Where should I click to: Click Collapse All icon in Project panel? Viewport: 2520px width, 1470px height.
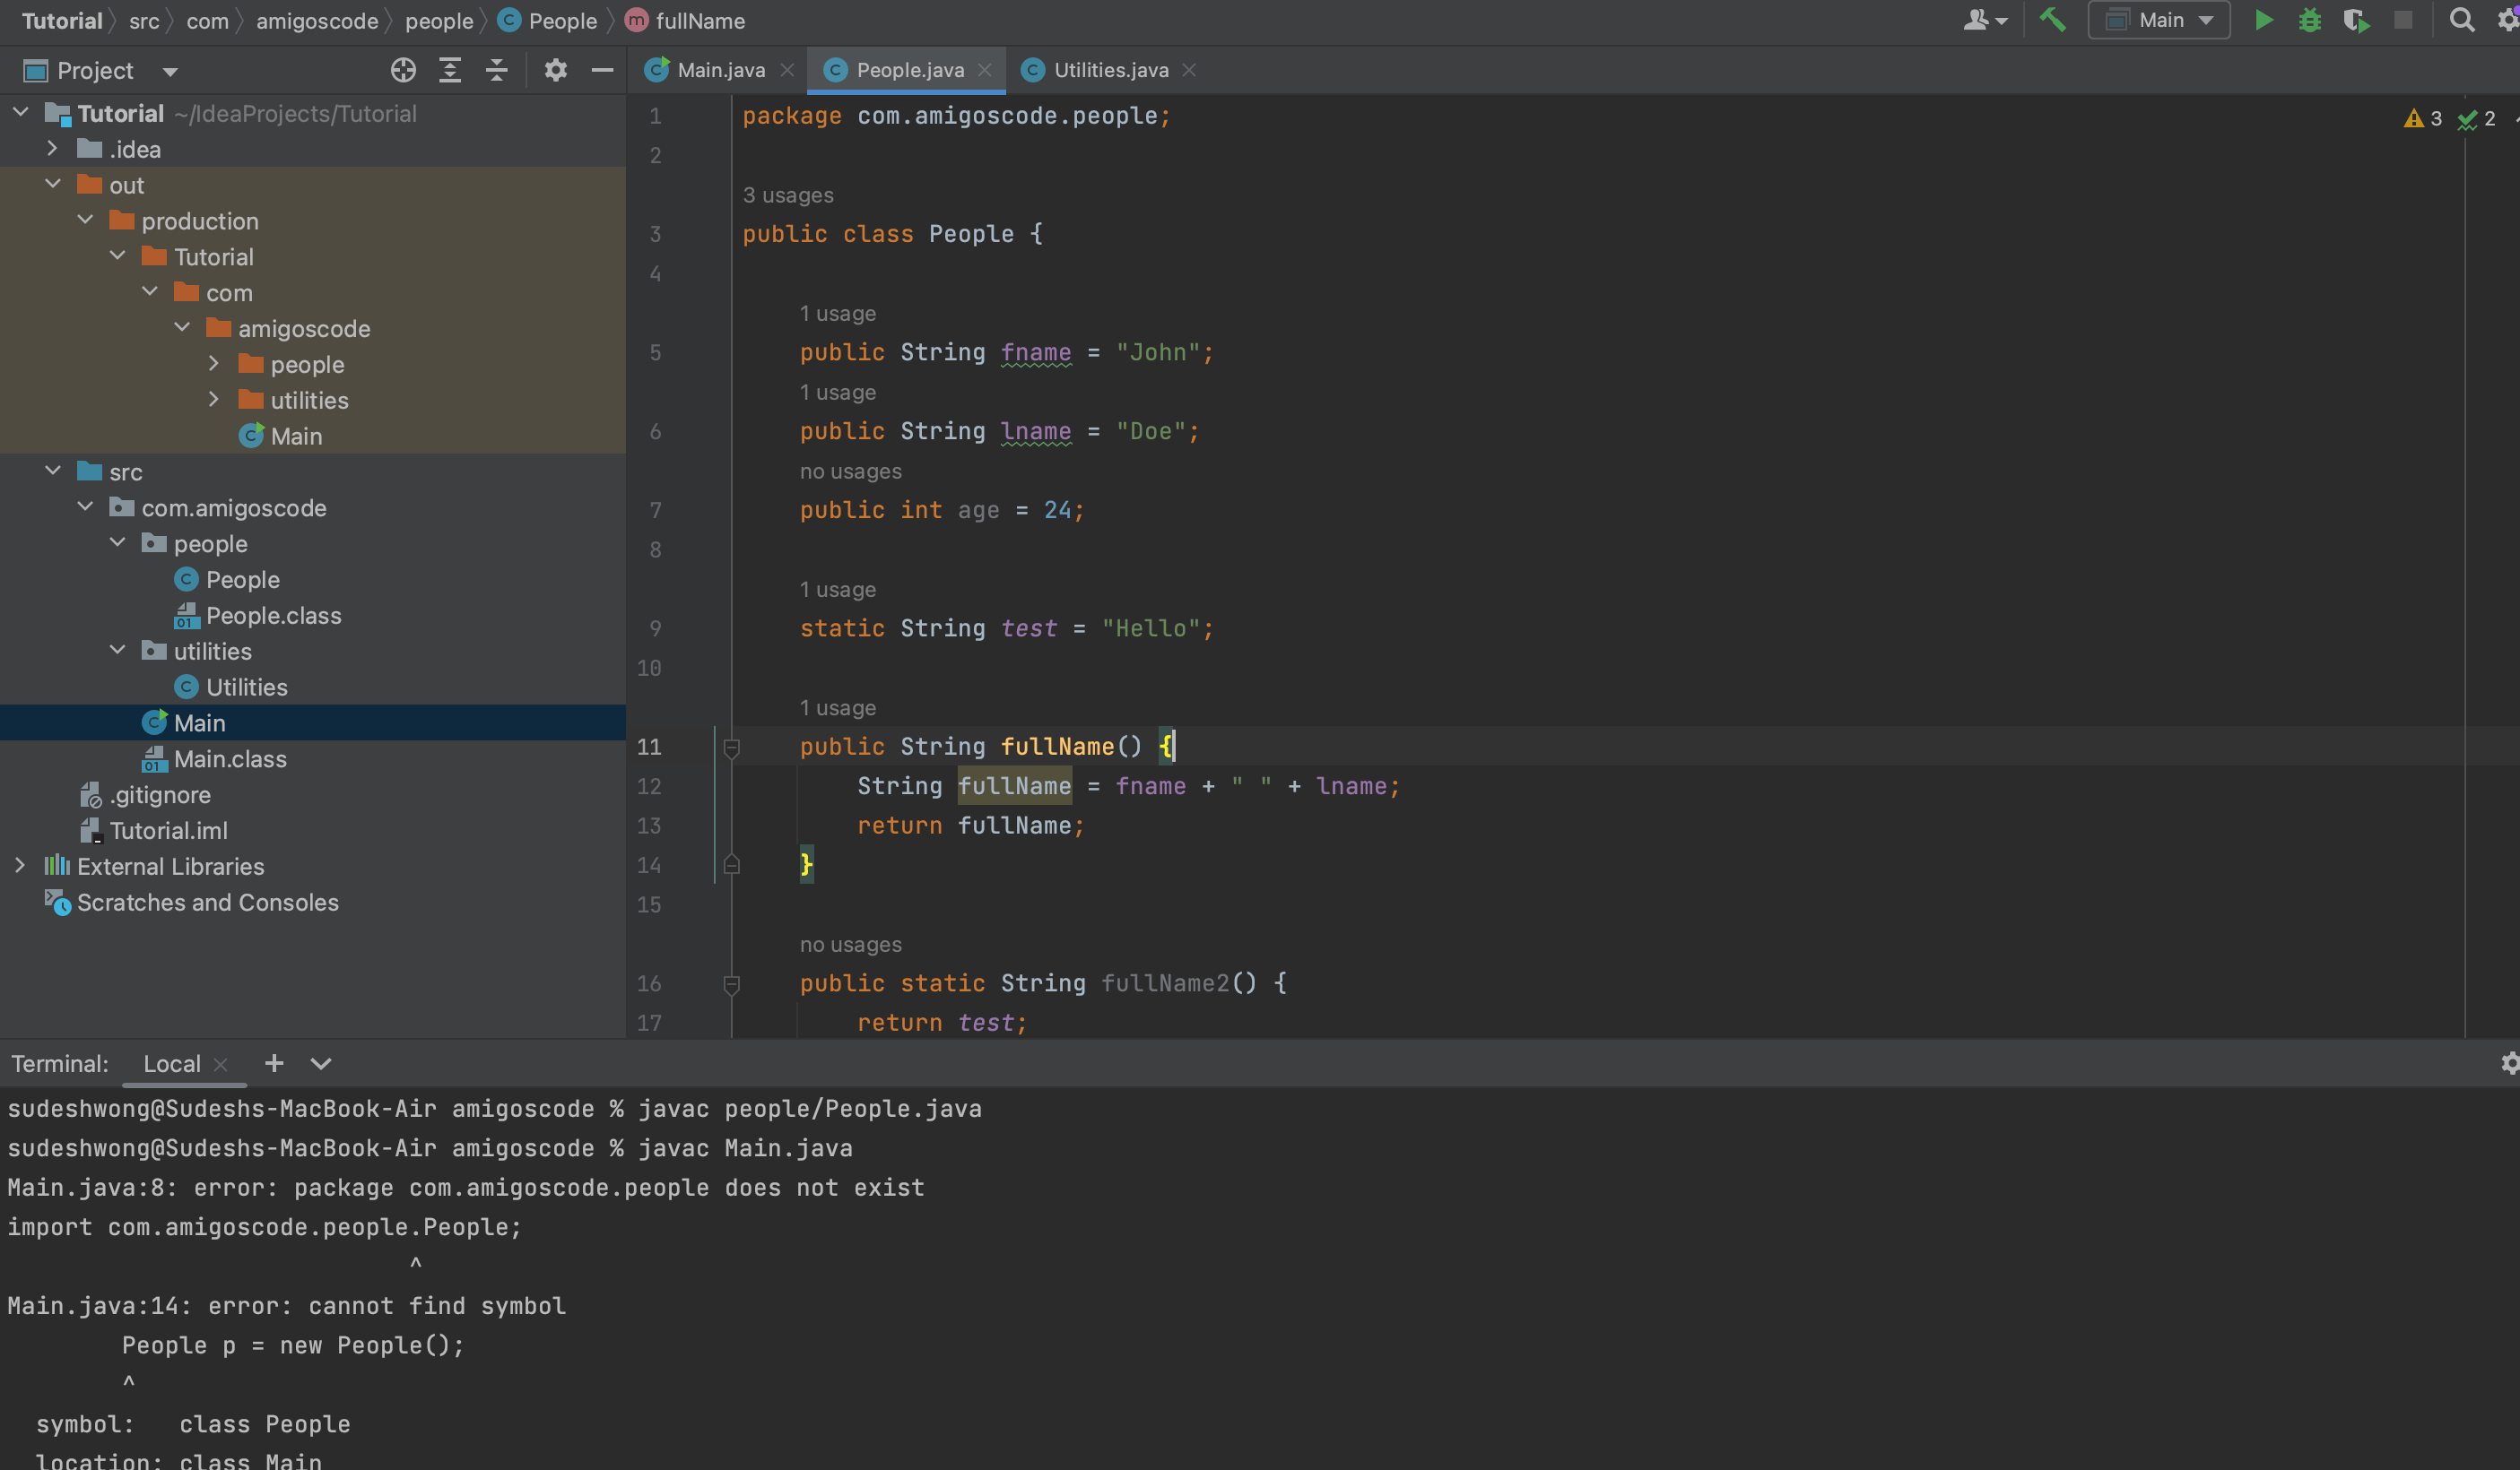pos(497,70)
